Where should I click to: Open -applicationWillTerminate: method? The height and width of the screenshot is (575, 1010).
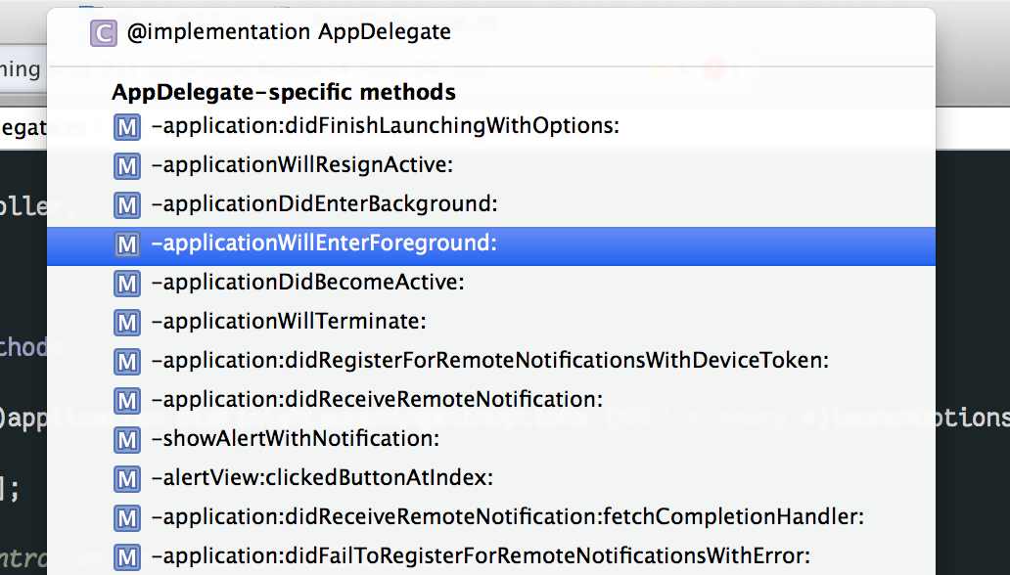(x=289, y=322)
